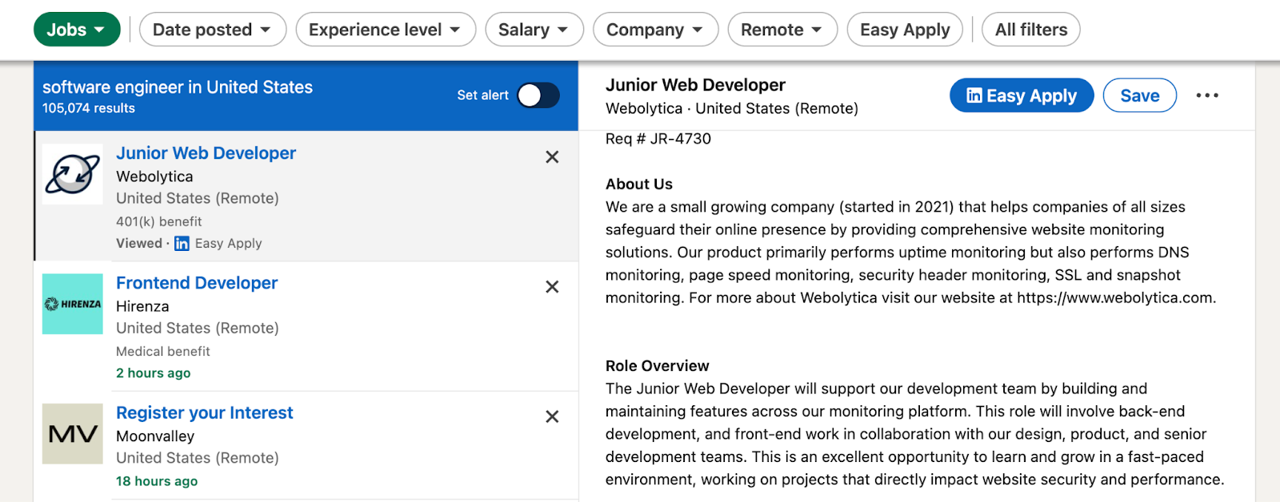Save the Junior Web Developer job
This screenshot has height=502, width=1280.
(1140, 95)
